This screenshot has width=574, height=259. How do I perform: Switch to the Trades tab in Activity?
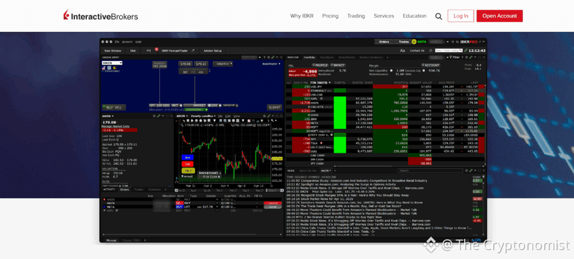click(x=138, y=189)
